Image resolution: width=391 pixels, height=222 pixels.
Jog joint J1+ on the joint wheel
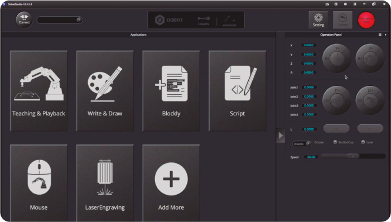pyautogui.click(x=337, y=90)
